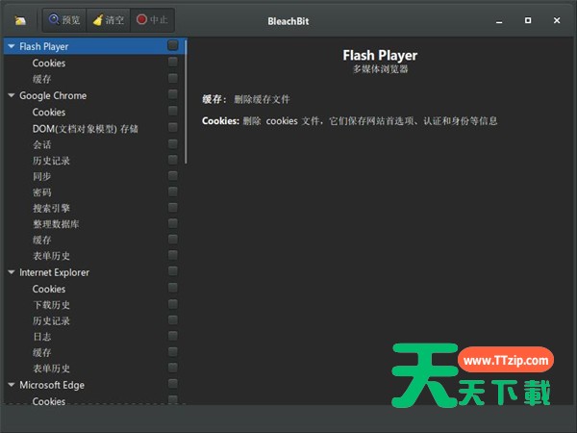The image size is (577, 433).
Task: Collapse the Internet Explorer tree arrow
Action: pos(11,272)
